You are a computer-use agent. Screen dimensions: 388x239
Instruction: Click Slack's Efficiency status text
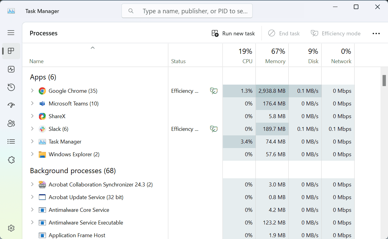(x=185, y=129)
